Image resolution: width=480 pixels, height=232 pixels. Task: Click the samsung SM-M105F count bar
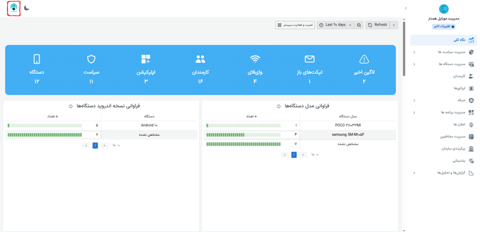point(243,135)
